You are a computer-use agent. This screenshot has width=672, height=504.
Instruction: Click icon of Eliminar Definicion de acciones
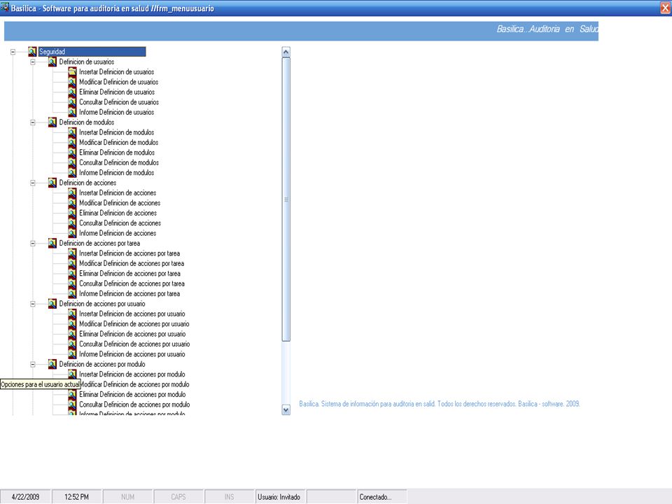coord(72,213)
